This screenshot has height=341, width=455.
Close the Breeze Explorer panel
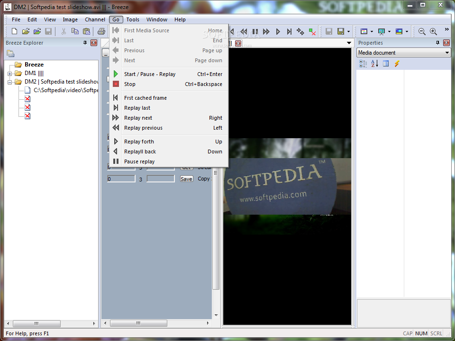pos(94,43)
